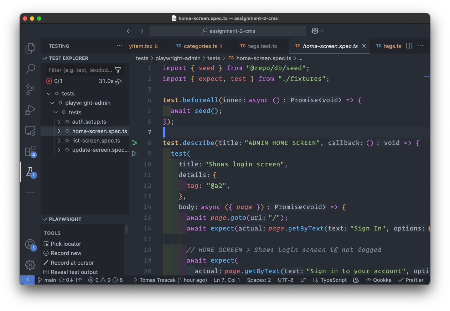
Task: Open the Search view icon
Action: (30, 69)
